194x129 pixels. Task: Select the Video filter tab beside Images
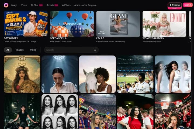pyautogui.click(x=33, y=50)
